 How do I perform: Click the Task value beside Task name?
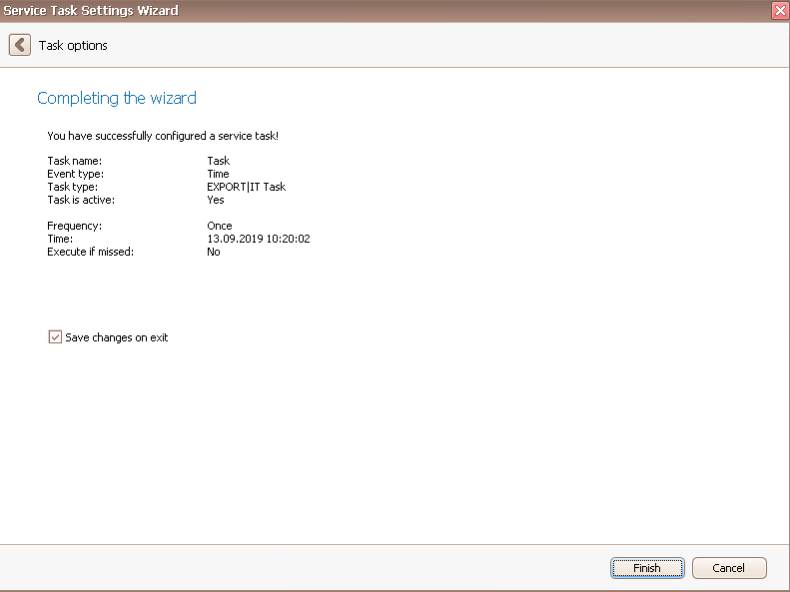tap(218, 161)
